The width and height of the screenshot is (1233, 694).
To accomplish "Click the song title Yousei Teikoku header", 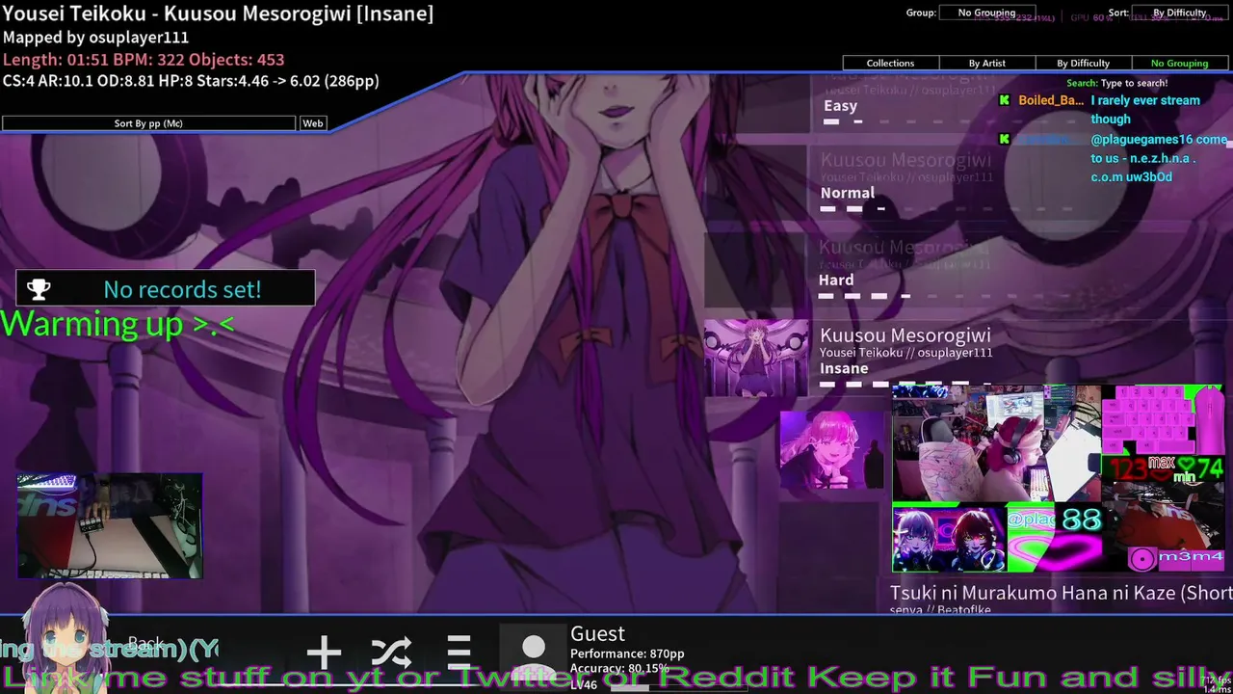I will click(218, 13).
